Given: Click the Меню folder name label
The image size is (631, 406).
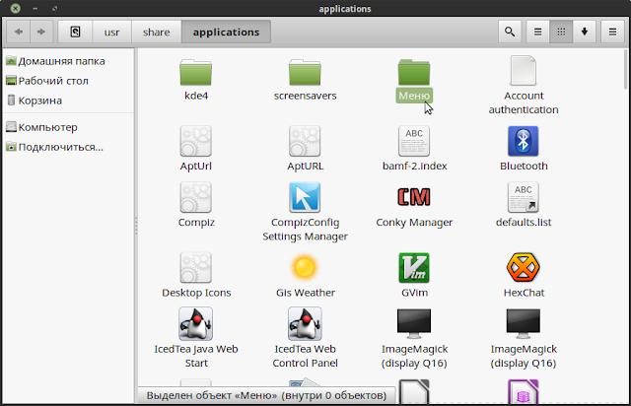Looking at the screenshot, I should pyautogui.click(x=414, y=96).
